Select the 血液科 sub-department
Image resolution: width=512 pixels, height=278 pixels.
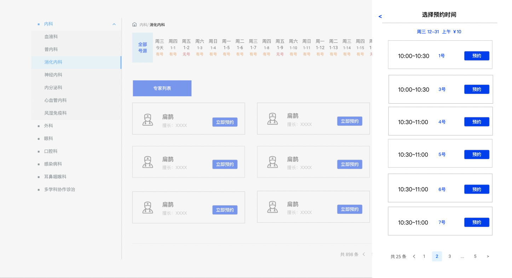point(76,37)
